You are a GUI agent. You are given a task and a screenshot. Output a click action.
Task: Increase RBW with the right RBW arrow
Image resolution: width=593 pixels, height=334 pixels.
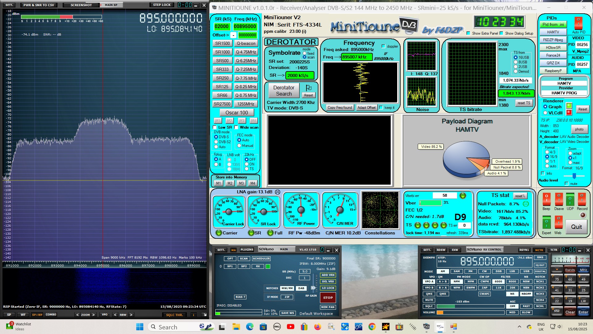131,315
